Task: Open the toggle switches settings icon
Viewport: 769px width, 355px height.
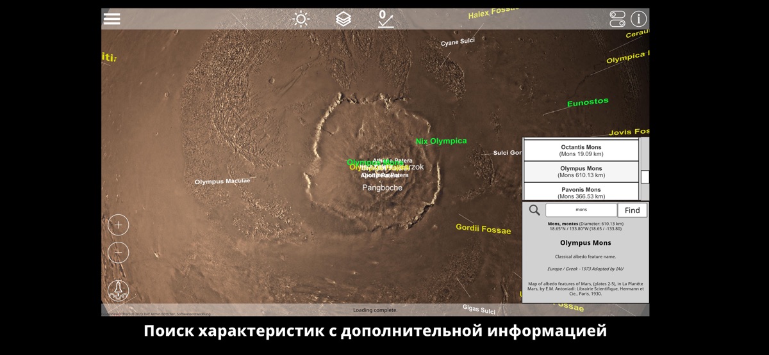Action: [x=617, y=19]
